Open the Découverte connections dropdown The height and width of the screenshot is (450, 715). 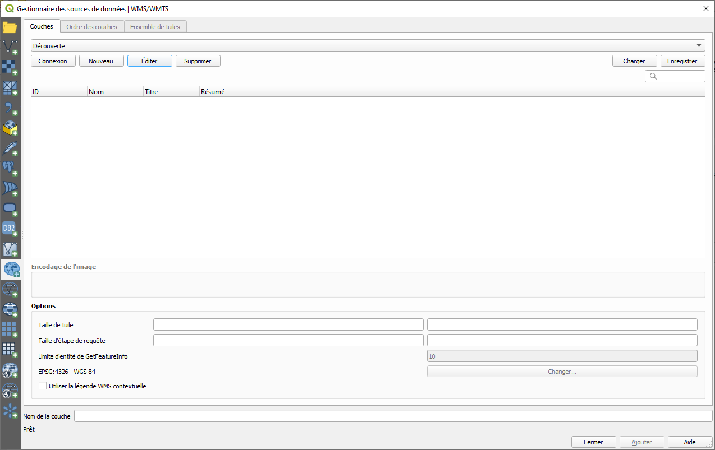[x=699, y=45]
